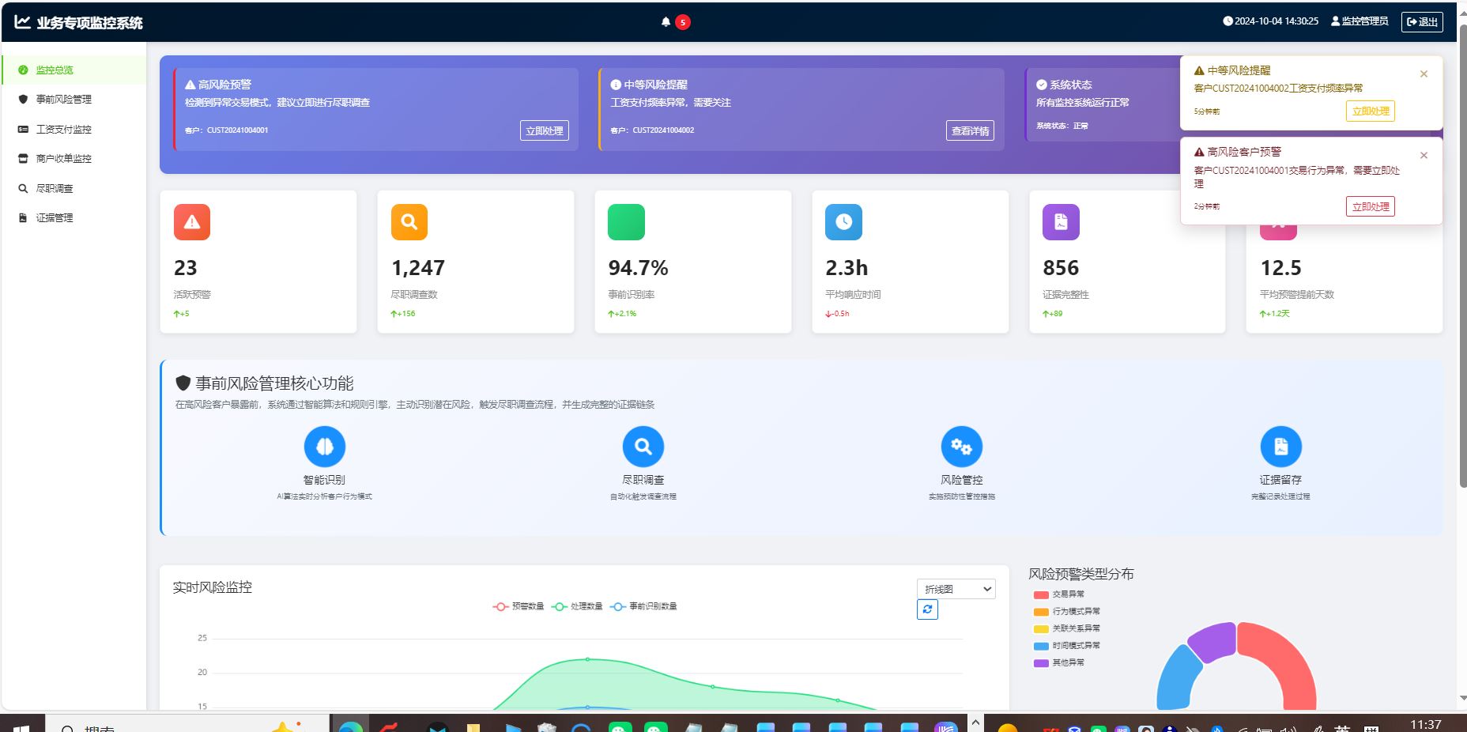Toggle 事前识别数量 series in chart legend

tap(644, 606)
